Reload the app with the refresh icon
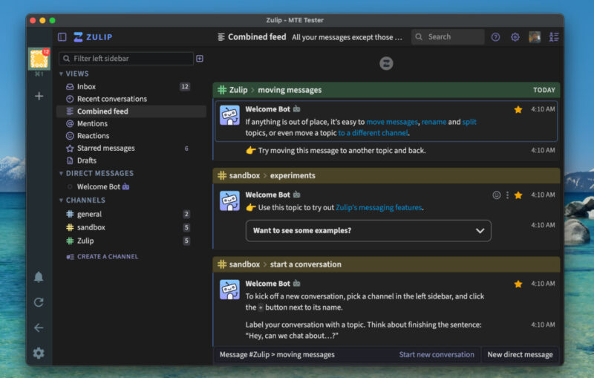Viewport: 594px width, 378px height. tap(39, 302)
